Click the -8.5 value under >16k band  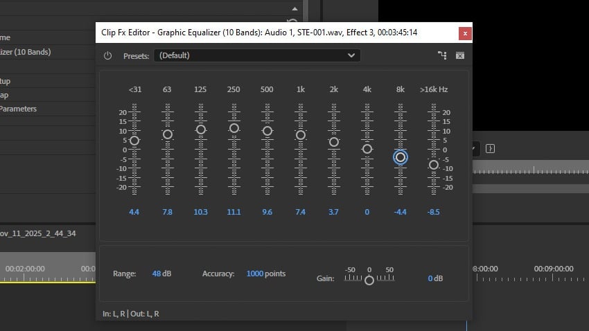434,212
